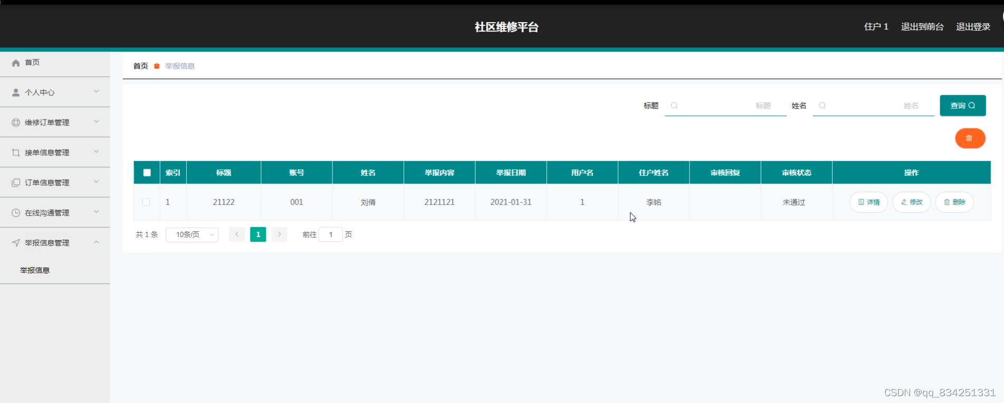
Task: Click 删除 to delete the record
Action: (954, 202)
